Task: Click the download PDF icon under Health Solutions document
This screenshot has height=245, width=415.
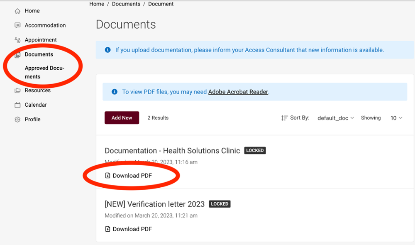Action: pyautogui.click(x=107, y=175)
